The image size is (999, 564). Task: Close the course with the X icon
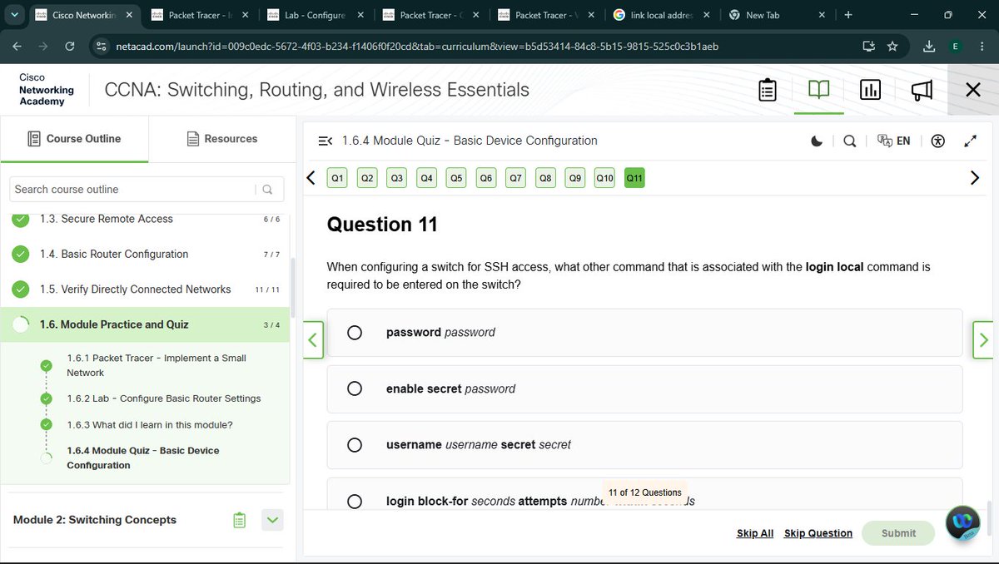coord(972,90)
